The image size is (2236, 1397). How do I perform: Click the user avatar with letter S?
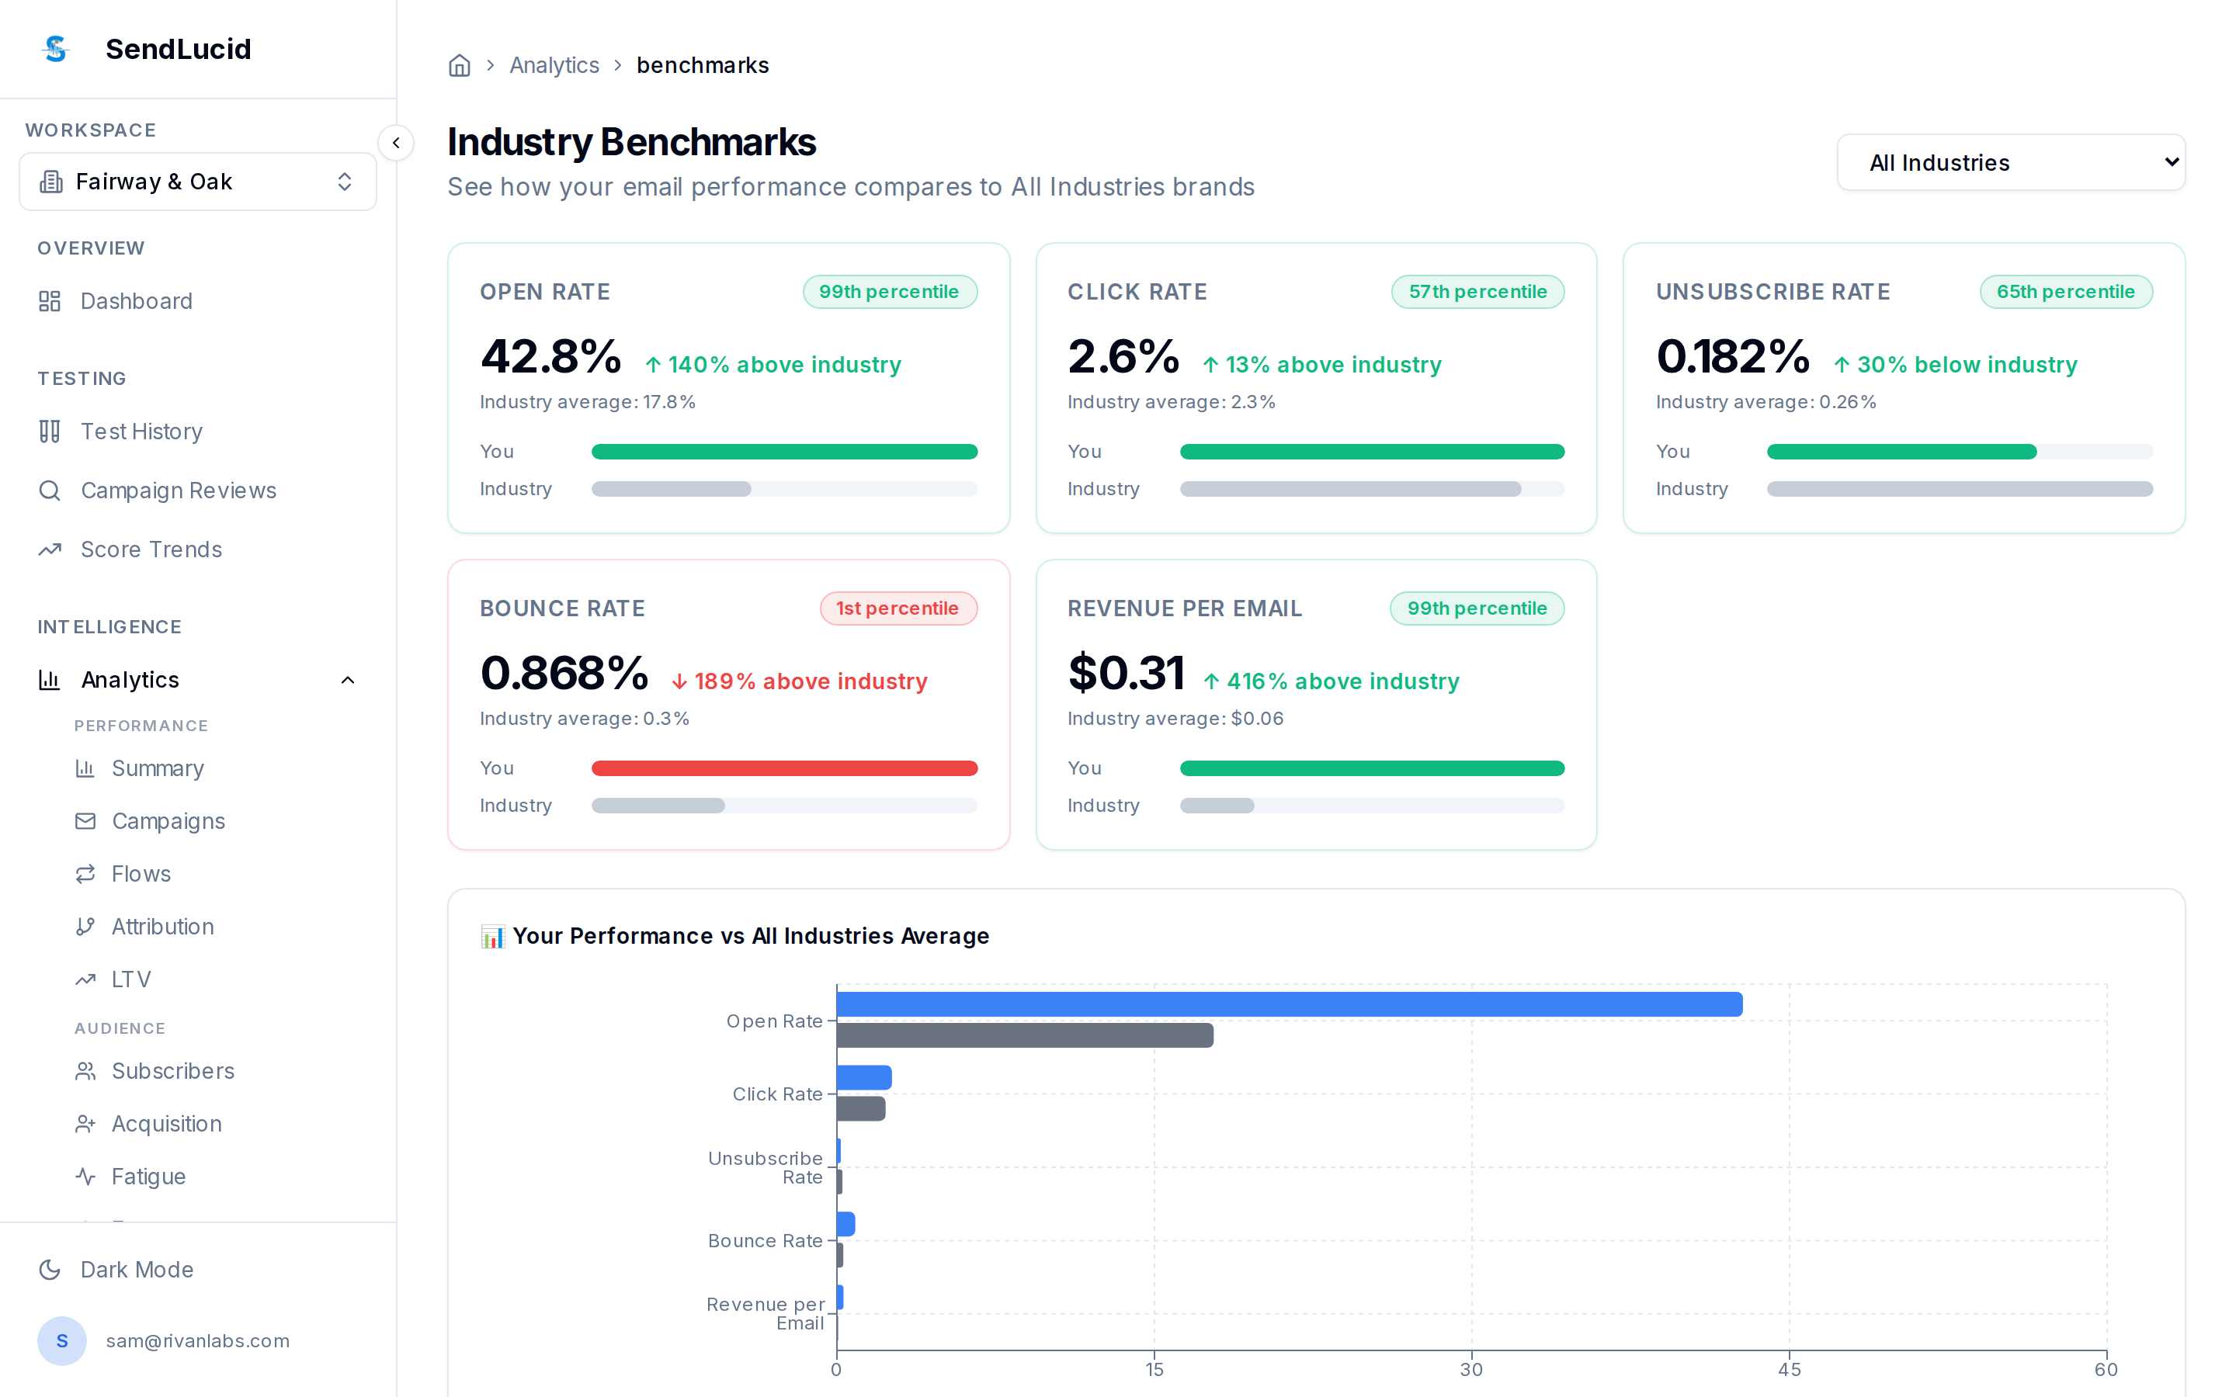pyautogui.click(x=62, y=1340)
